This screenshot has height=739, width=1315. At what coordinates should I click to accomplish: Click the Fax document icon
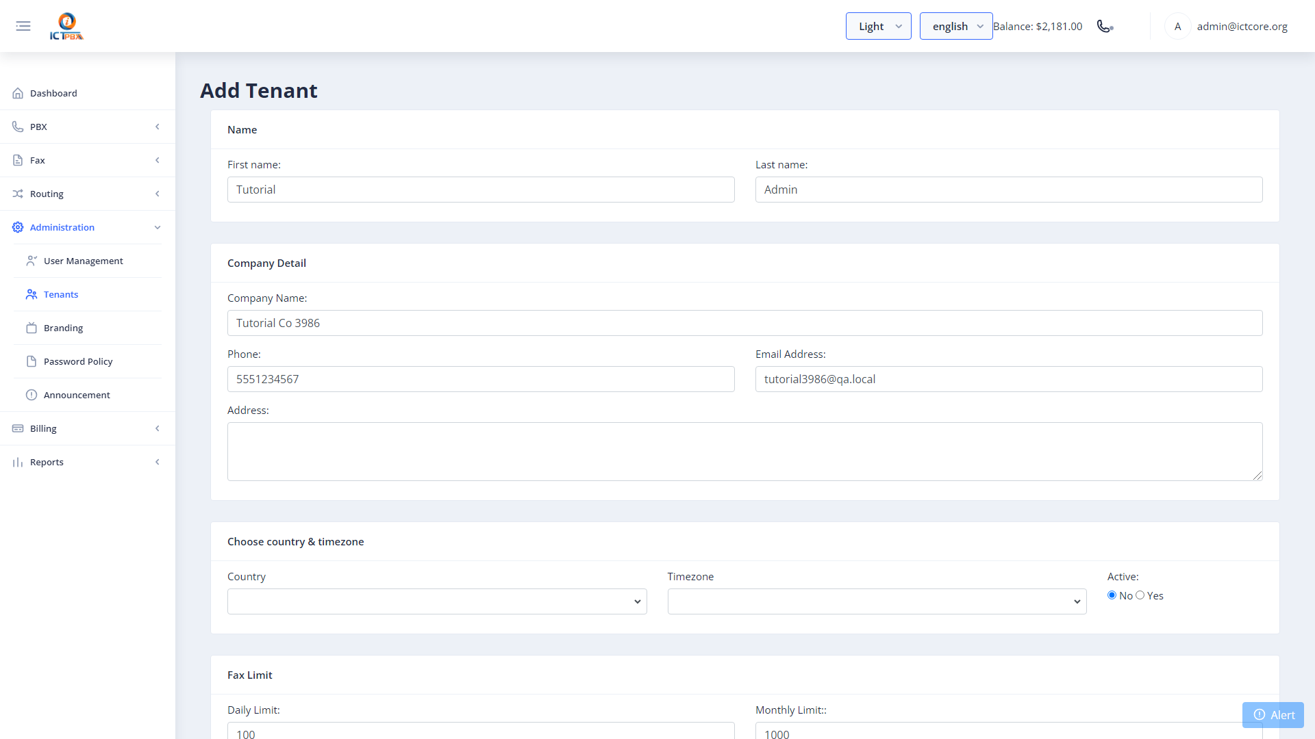point(18,160)
